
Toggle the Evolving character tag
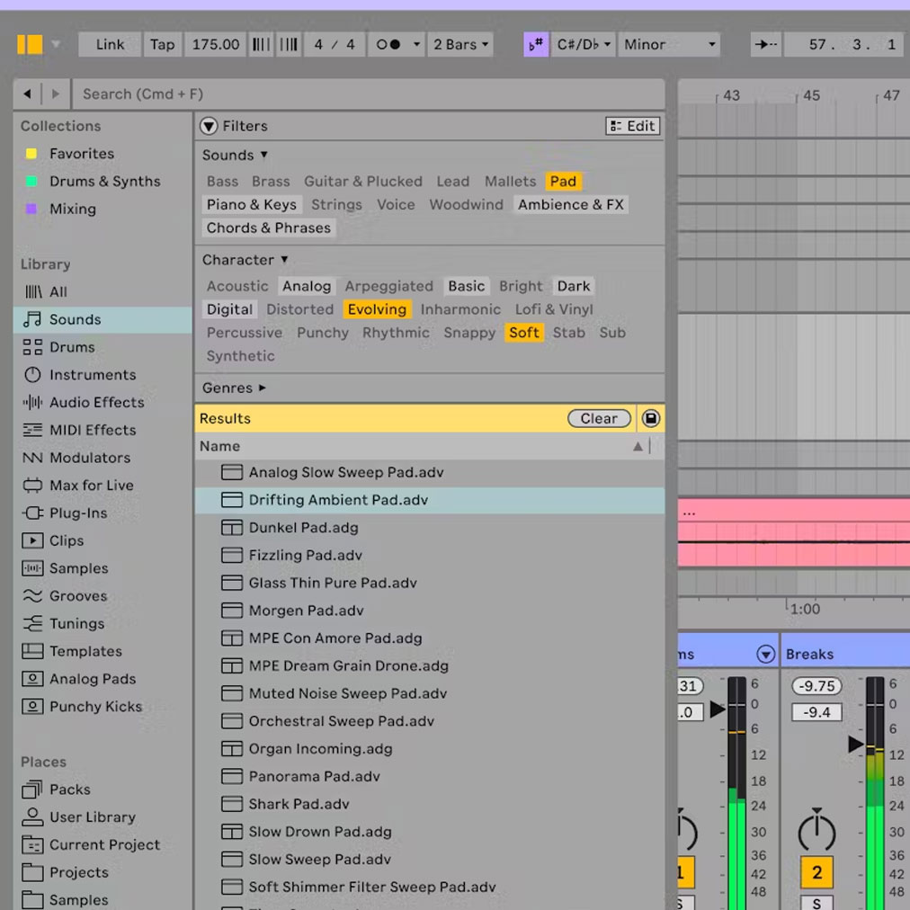[378, 309]
